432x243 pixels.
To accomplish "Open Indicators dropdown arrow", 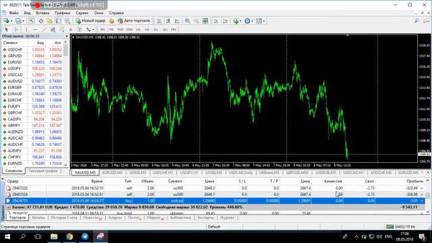I will tap(240, 21).
